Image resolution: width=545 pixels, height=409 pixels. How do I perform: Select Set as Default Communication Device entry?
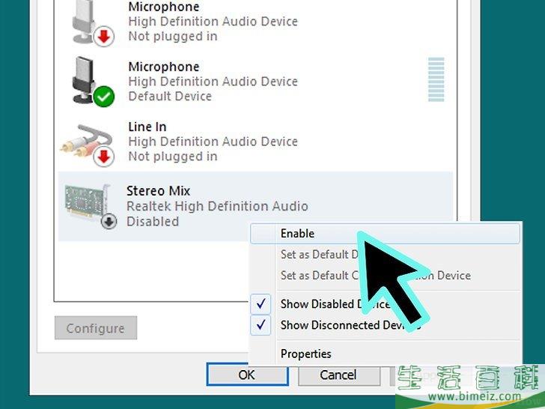point(385,275)
